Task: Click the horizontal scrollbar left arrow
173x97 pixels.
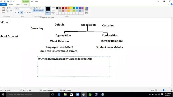Action: 1,88
